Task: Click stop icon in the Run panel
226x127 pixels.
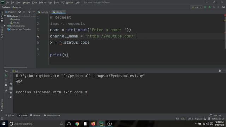Action: tap(6, 80)
